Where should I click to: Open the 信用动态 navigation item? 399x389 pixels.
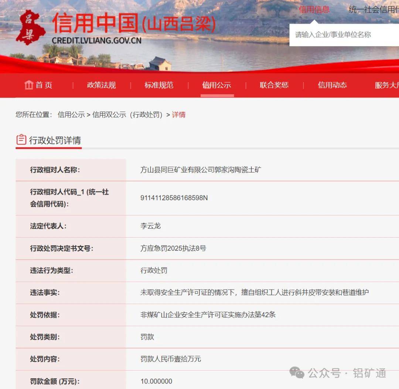click(332, 85)
